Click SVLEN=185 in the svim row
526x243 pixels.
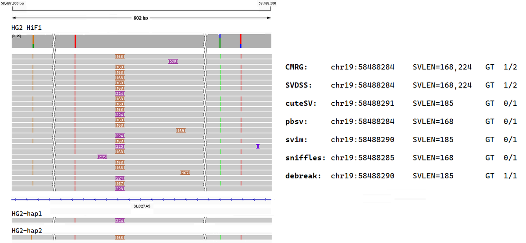pos(433,140)
